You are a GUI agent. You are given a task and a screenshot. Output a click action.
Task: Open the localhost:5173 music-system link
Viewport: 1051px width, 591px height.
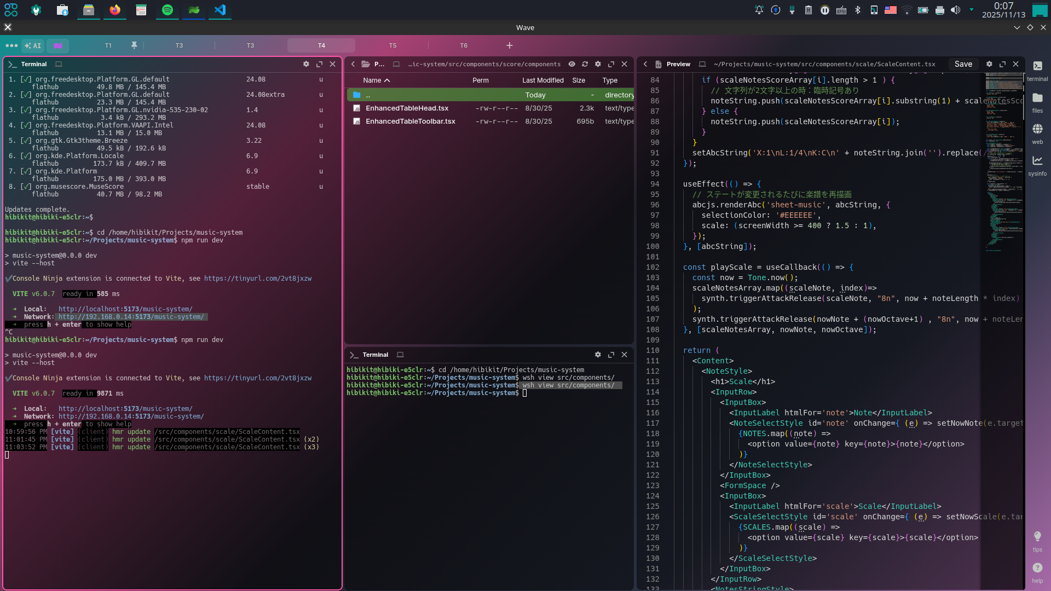pyautogui.click(x=125, y=409)
